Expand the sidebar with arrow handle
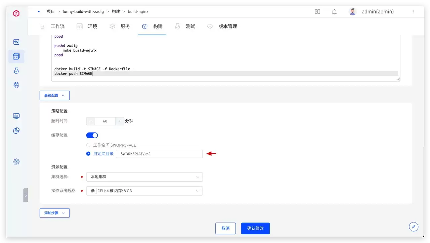Screen dimensions: 430x243 click(x=26, y=195)
